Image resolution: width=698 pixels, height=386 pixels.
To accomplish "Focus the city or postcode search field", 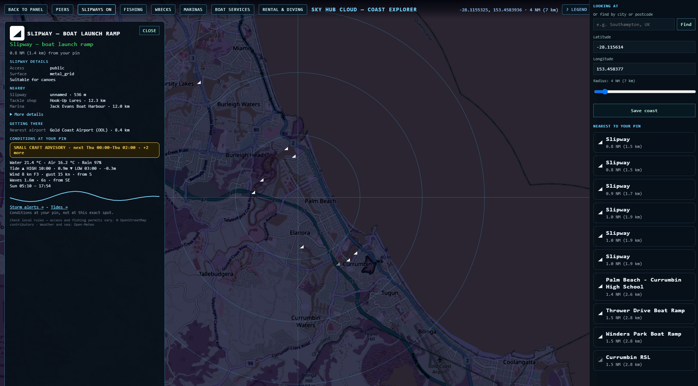I will pyautogui.click(x=634, y=24).
